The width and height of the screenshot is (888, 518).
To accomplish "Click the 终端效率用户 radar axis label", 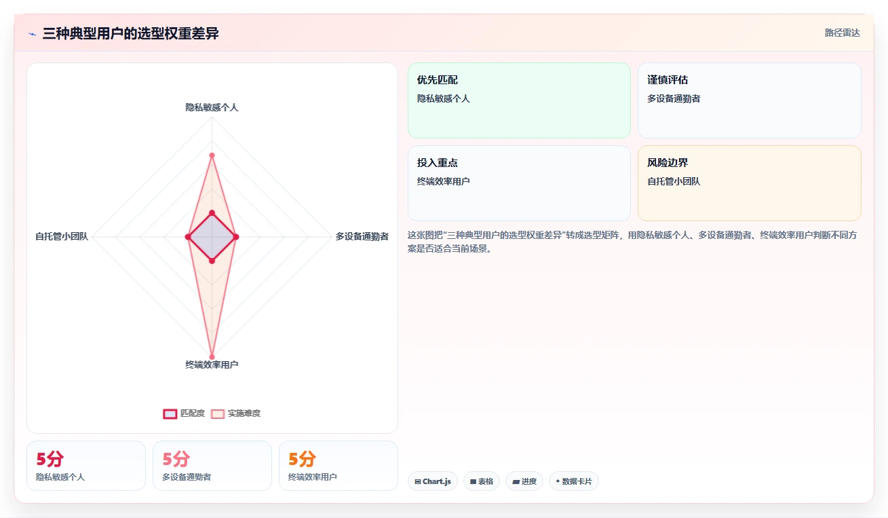I will click(212, 365).
